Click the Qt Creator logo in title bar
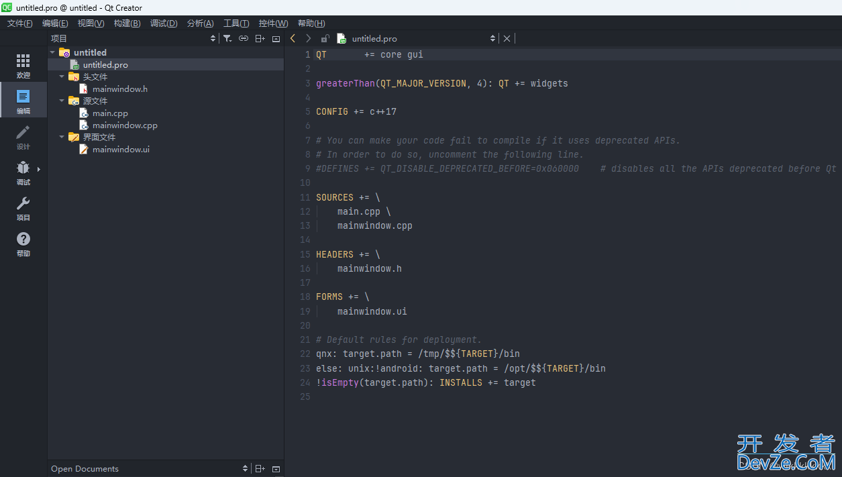The image size is (842, 477). click(x=7, y=7)
